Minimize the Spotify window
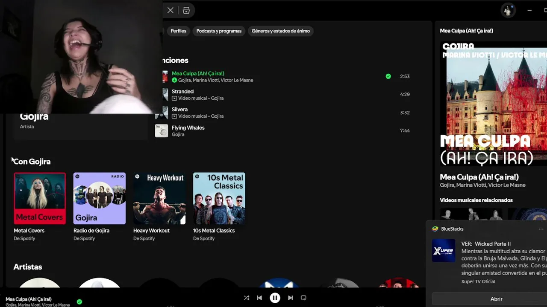The image size is (547, 307). [529, 10]
